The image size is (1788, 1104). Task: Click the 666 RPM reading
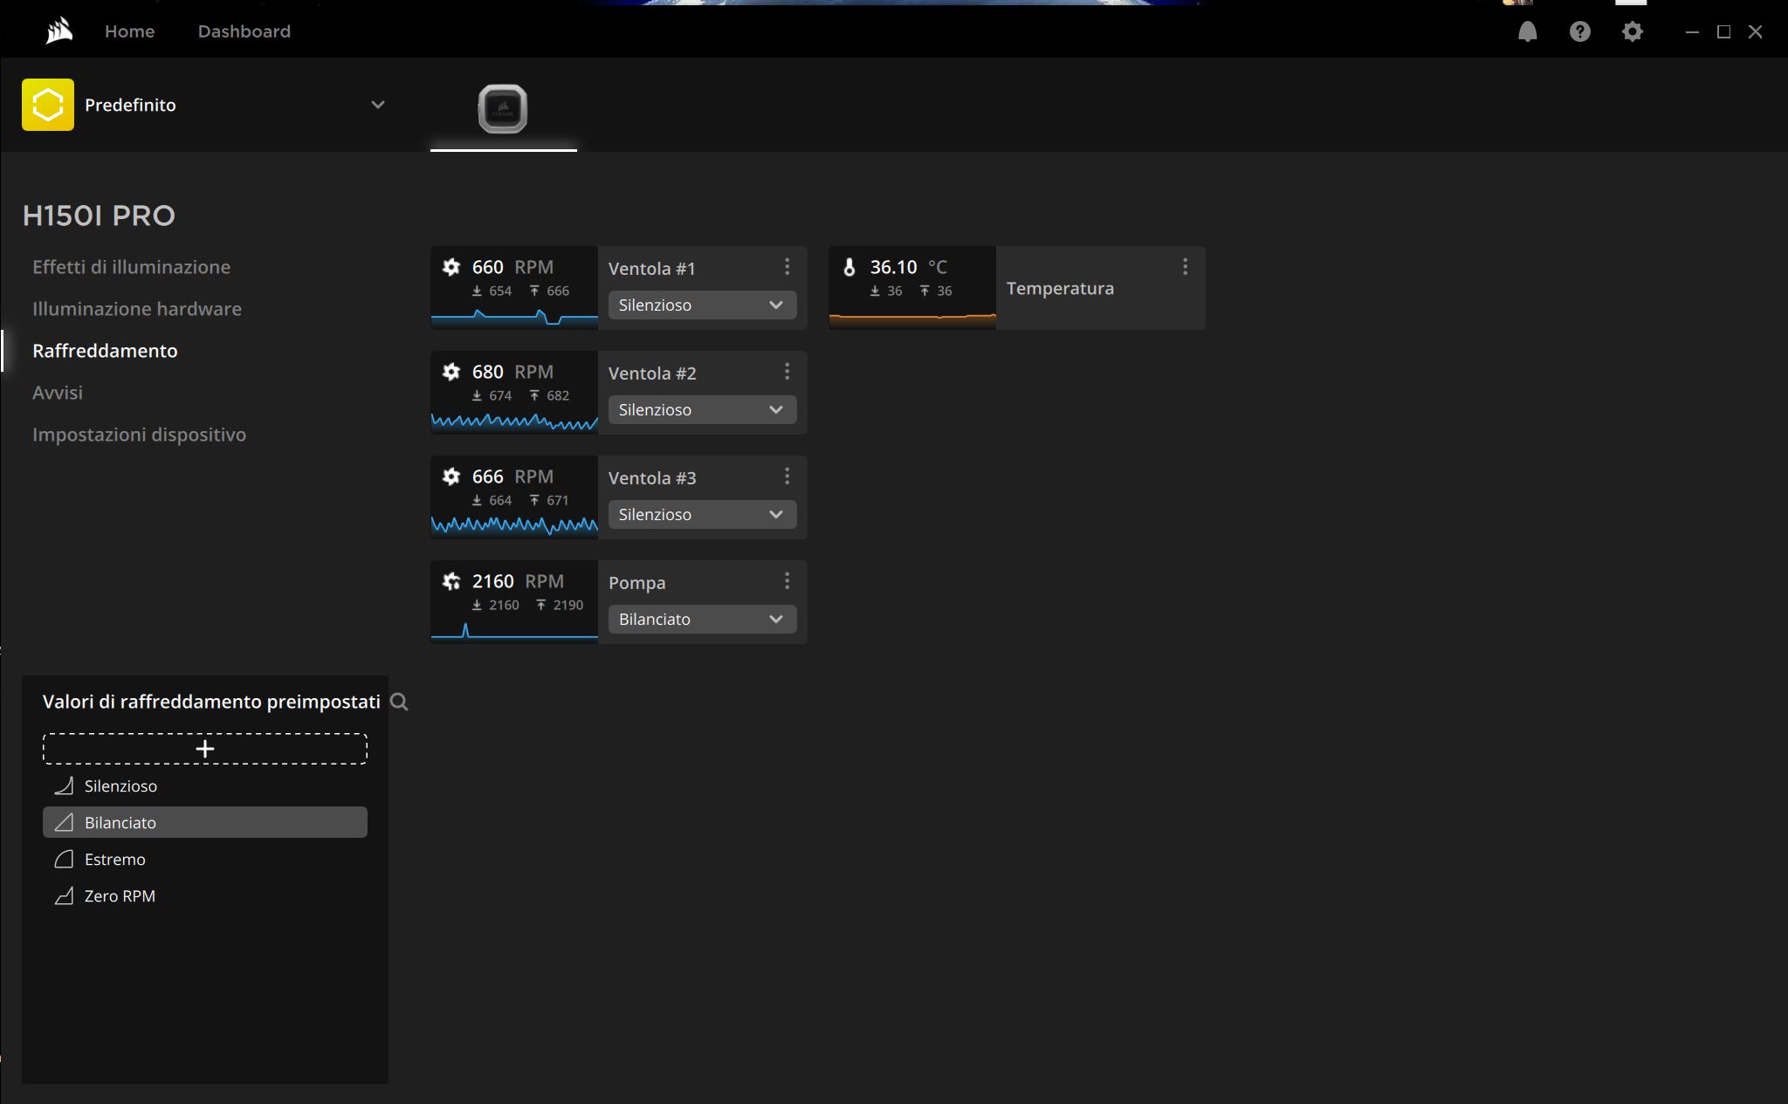click(512, 477)
